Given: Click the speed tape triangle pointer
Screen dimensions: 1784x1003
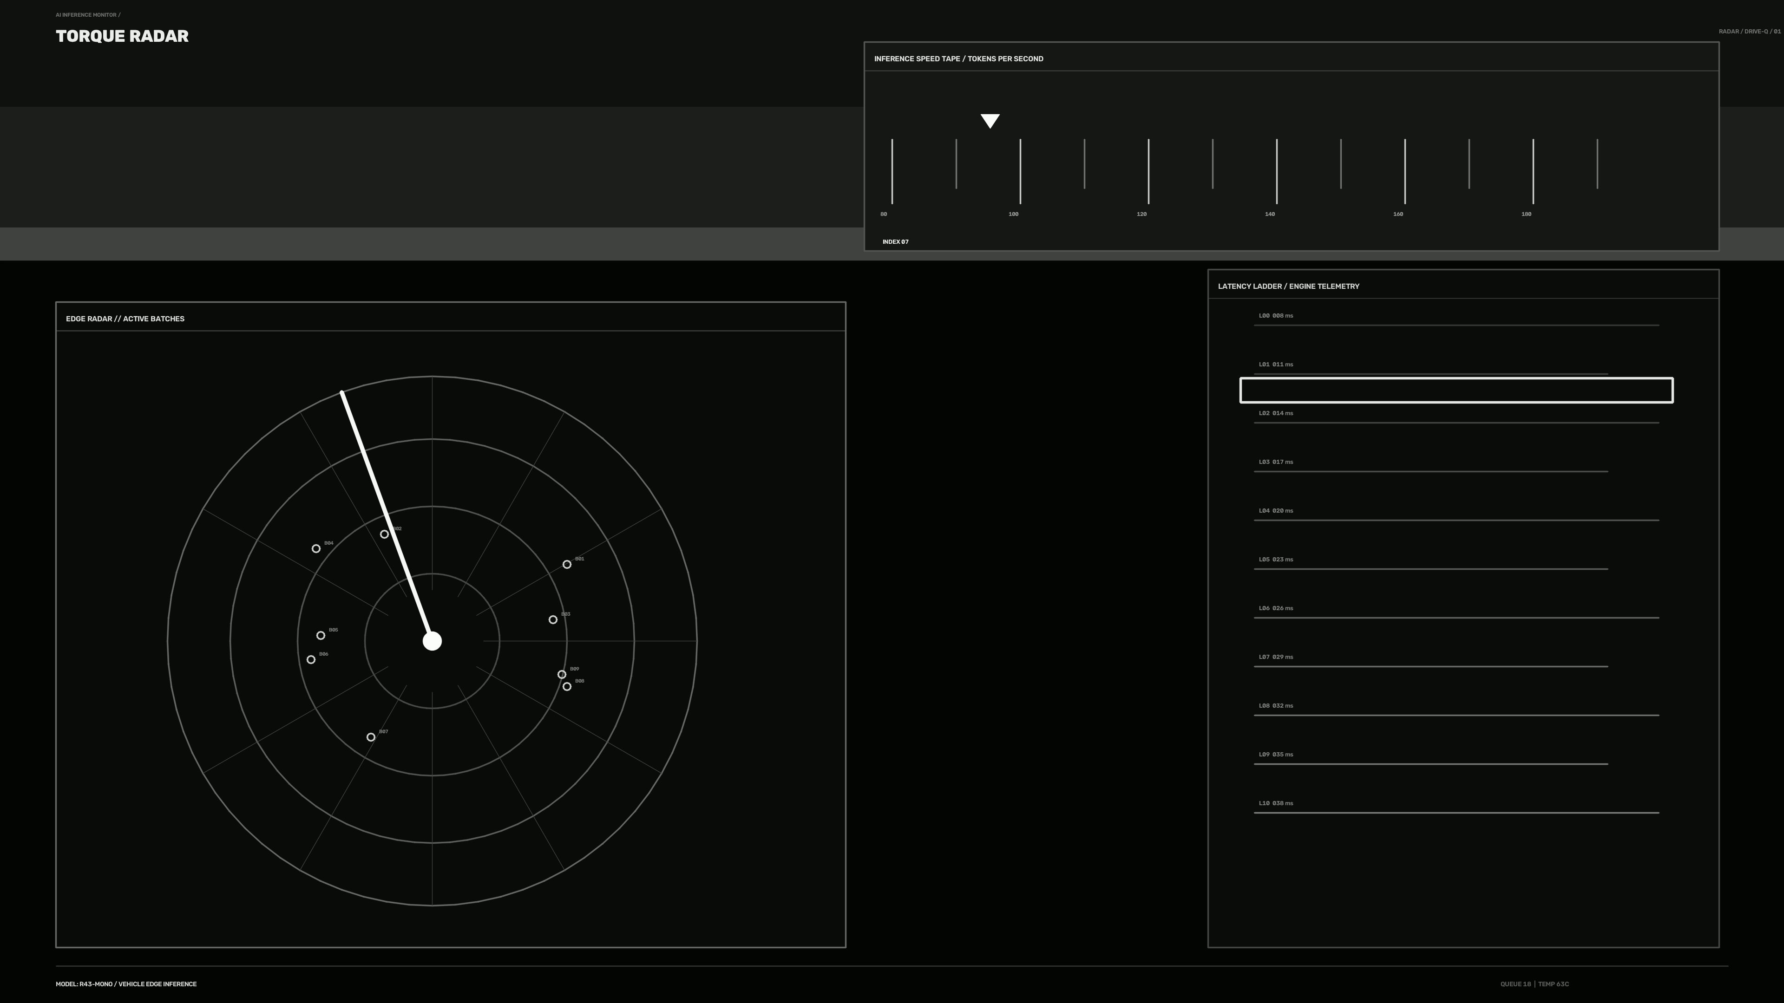Looking at the screenshot, I should [x=990, y=121].
